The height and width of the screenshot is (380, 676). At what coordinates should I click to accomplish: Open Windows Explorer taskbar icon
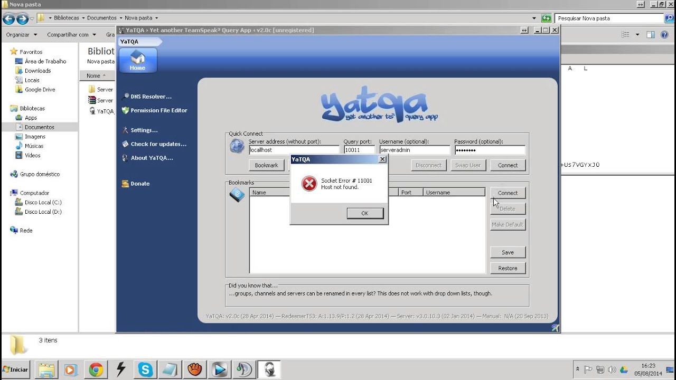point(46,369)
